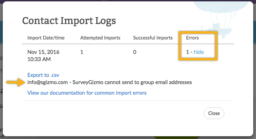Click the dimmed background left of the dialog
The width and height of the screenshot is (256, 139).
(x=1, y=69)
